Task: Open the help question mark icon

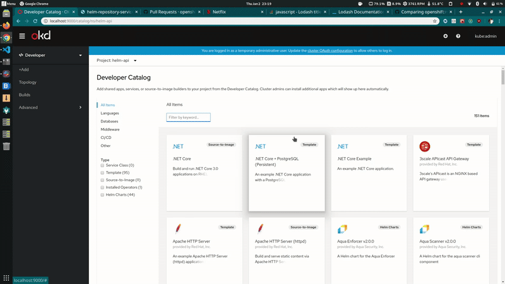Action: pos(458,36)
